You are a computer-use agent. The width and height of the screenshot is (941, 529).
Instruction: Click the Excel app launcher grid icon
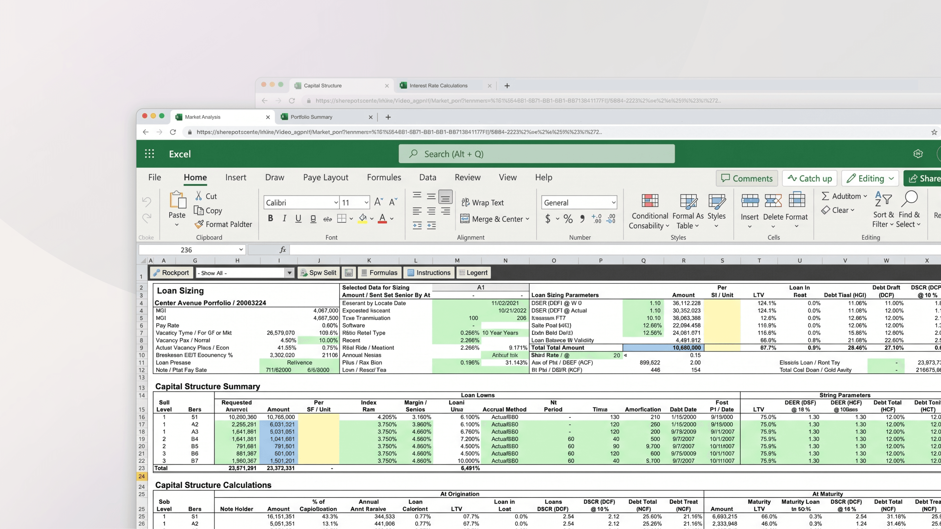tap(149, 154)
